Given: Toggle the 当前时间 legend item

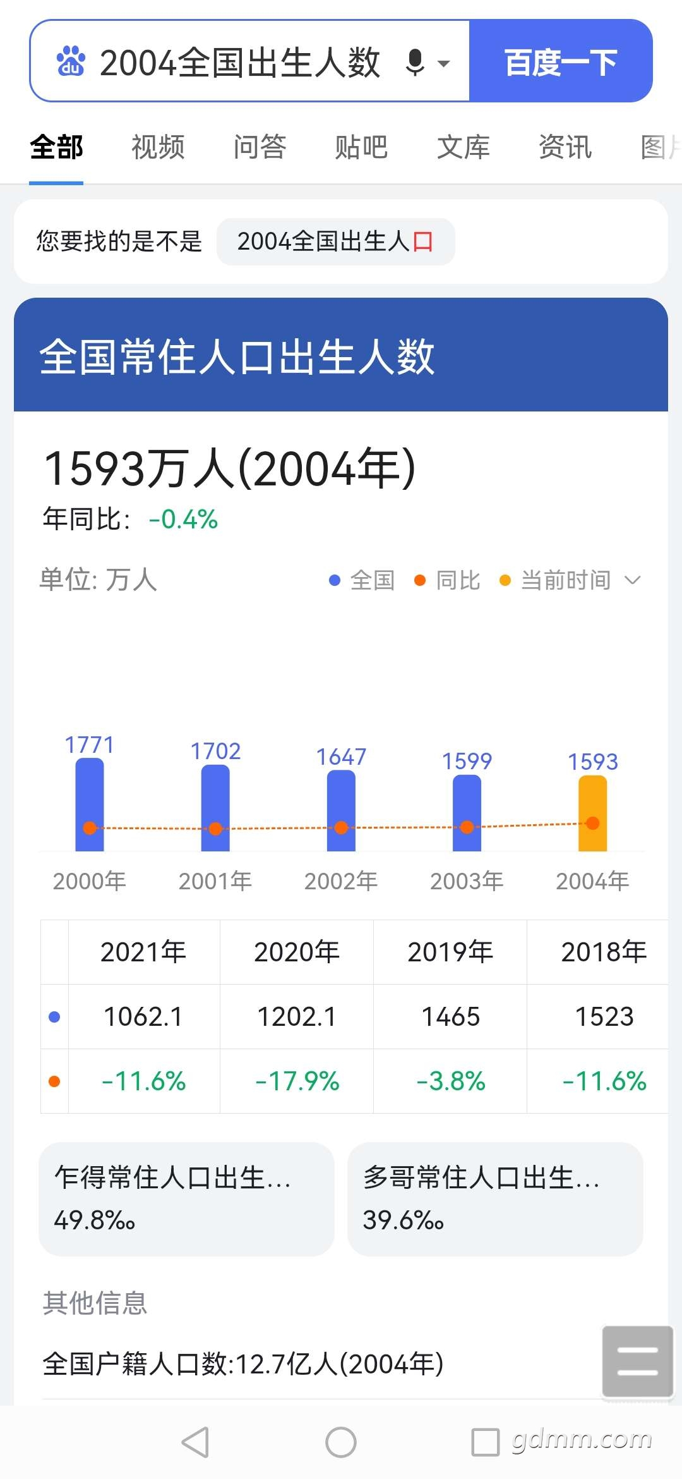Looking at the screenshot, I should pos(555,580).
